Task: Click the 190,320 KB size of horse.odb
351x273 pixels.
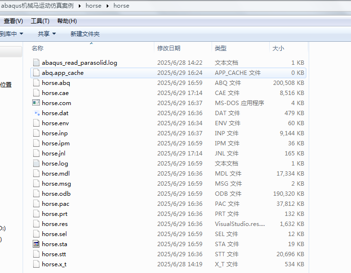Action: coord(288,194)
